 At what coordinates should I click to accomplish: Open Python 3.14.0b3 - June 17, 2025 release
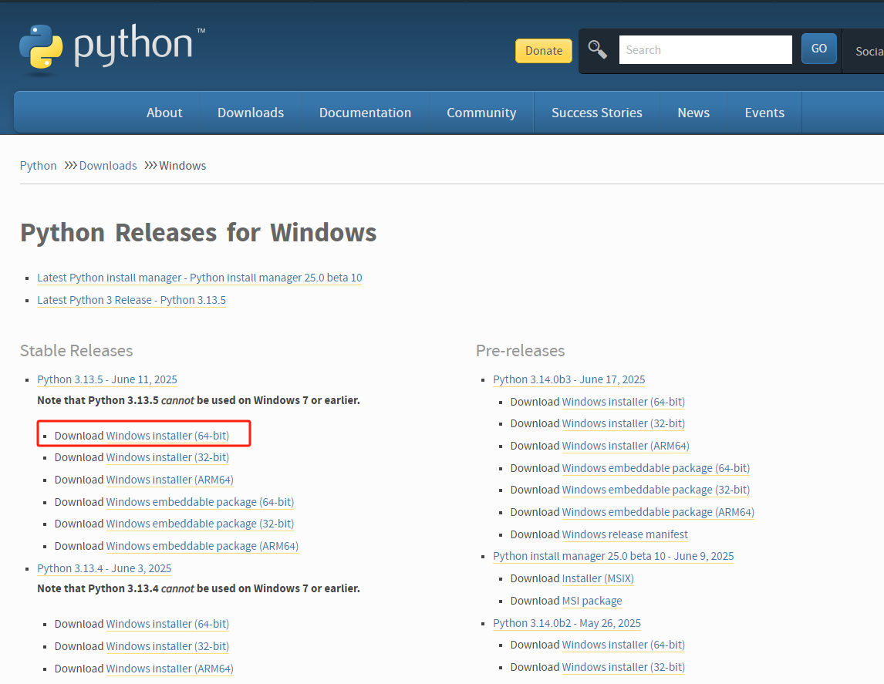(569, 379)
